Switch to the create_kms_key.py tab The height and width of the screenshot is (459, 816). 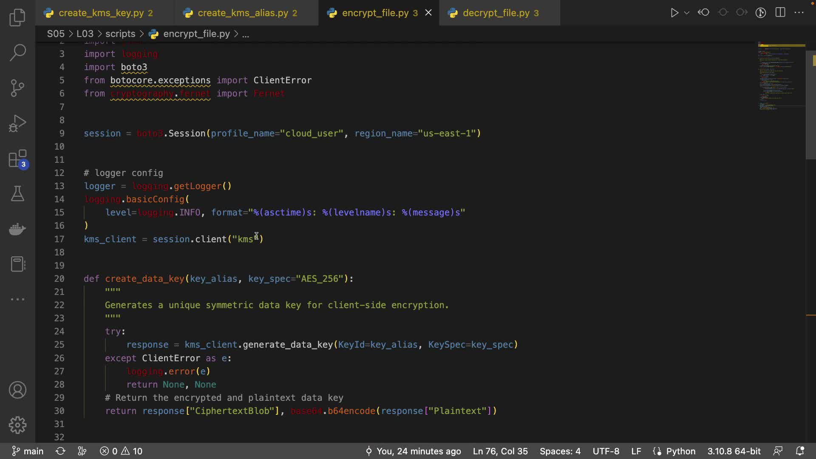pyautogui.click(x=101, y=13)
